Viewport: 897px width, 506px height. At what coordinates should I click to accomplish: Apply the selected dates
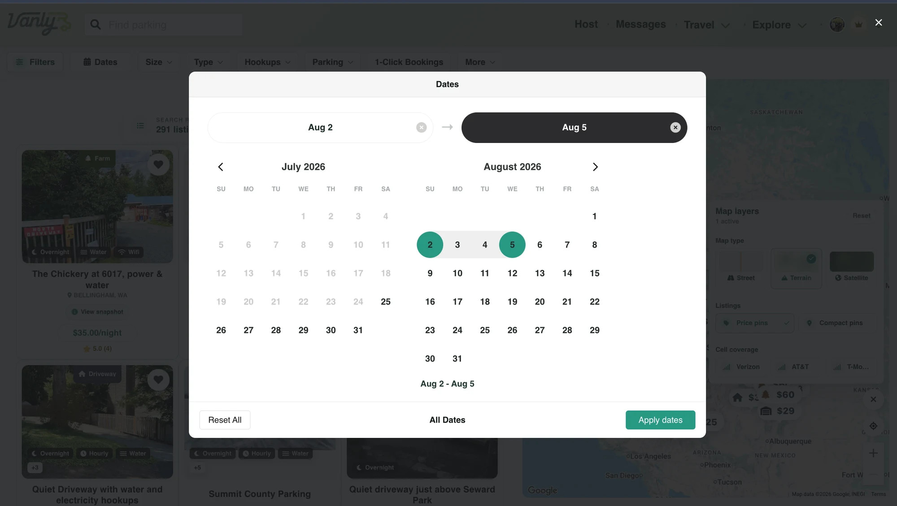click(x=660, y=420)
